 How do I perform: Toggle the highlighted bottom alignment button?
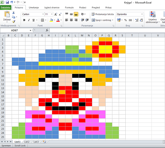(76, 14)
